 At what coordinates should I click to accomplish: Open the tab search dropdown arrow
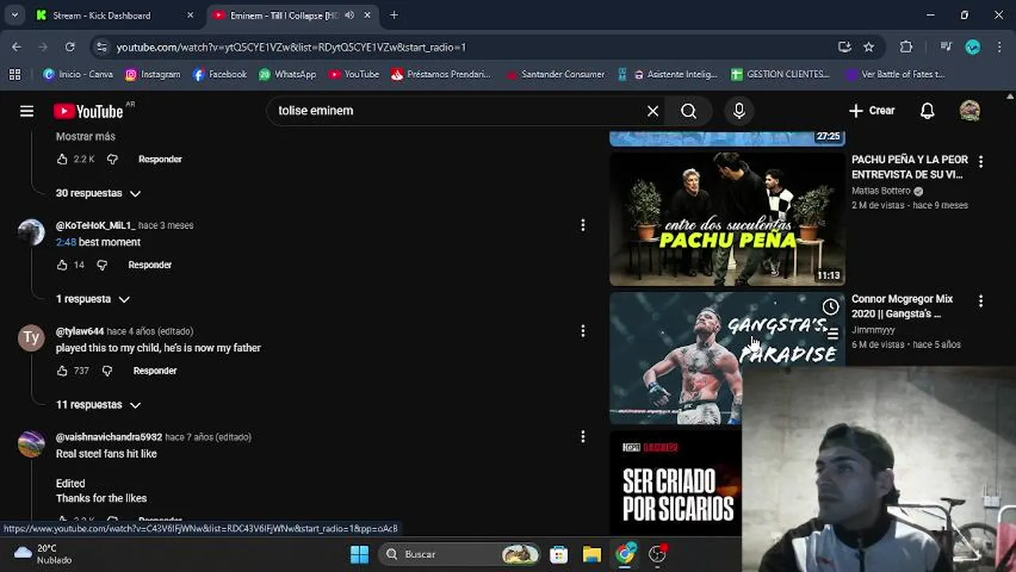pyautogui.click(x=14, y=15)
